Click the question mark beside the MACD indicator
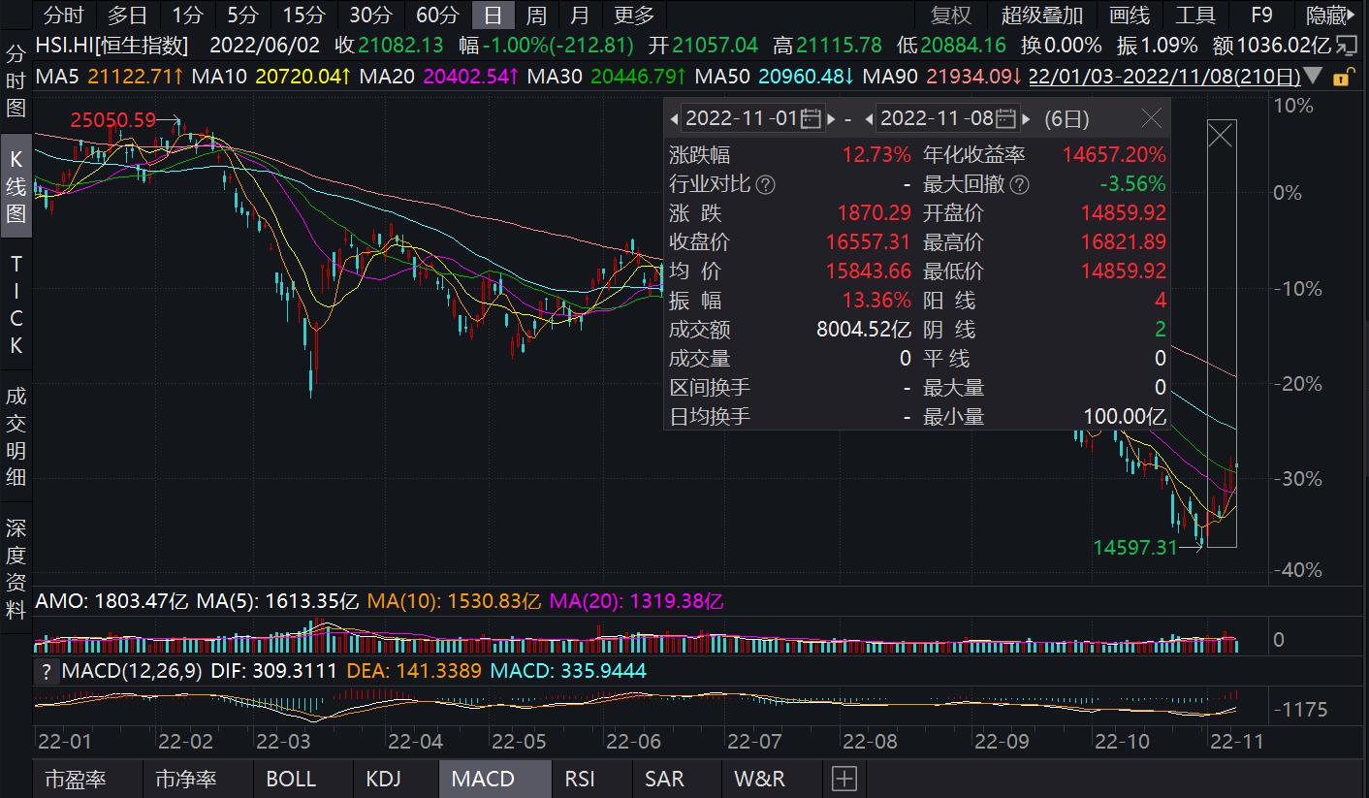The width and height of the screenshot is (1369, 798). click(47, 671)
